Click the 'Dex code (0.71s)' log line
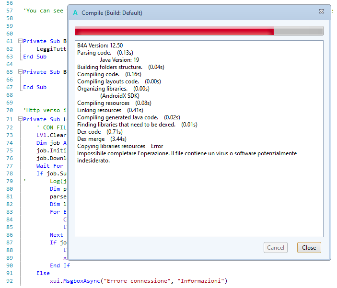Viewport: 337px width, 288px height. [x=100, y=132]
